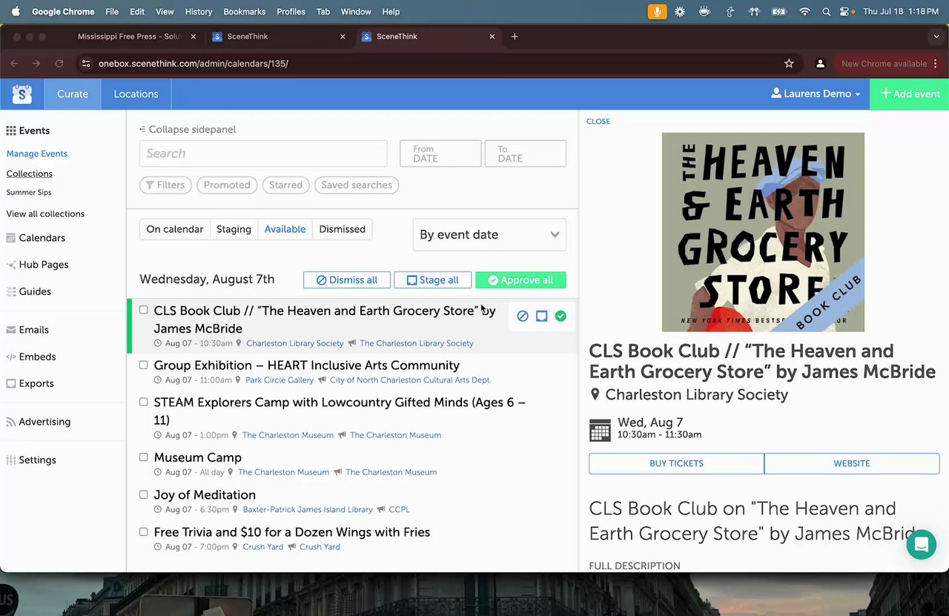Expand the Filters options

[165, 185]
